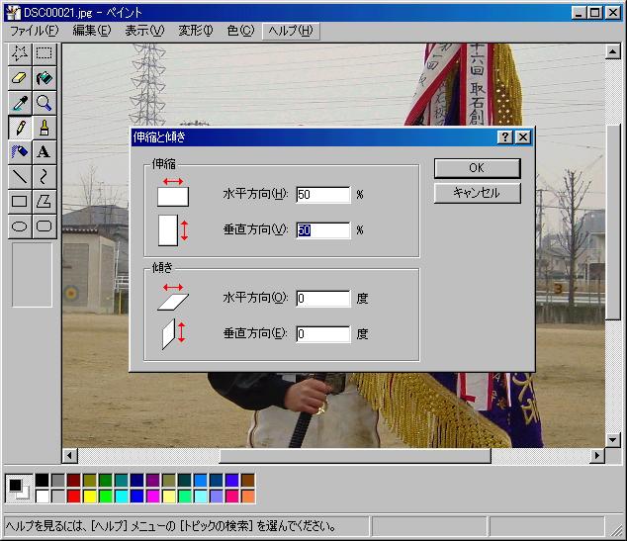The image size is (627, 541).
Task: Select the magenta color swatch
Action: [x=152, y=496]
